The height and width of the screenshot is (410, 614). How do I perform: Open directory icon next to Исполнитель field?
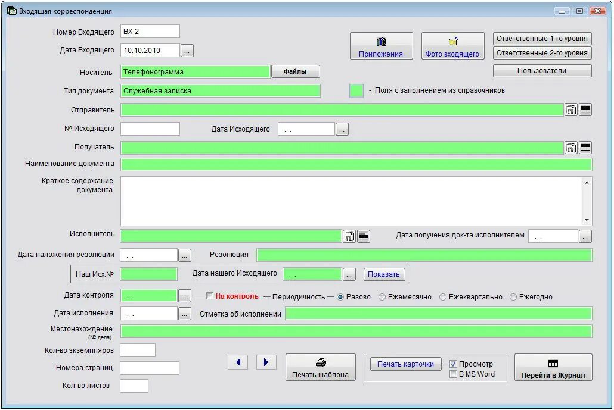[x=349, y=236]
